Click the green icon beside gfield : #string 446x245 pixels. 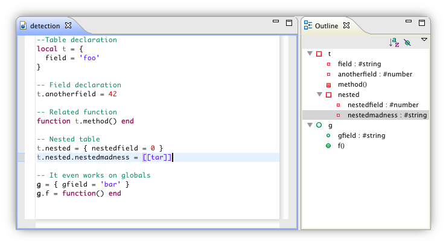pos(328,135)
